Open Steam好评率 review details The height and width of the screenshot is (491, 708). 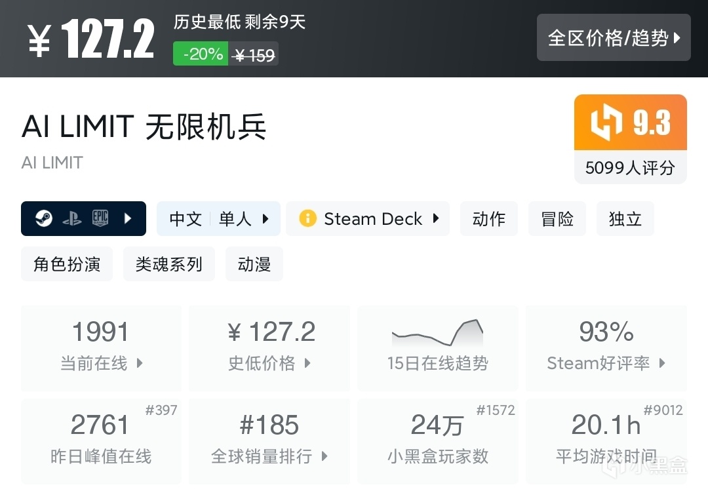[x=606, y=348]
